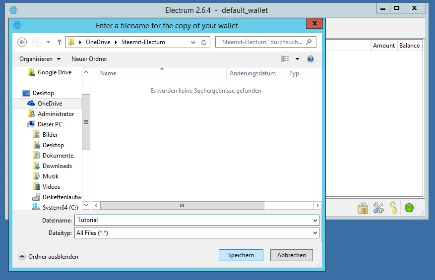The width and height of the screenshot is (435, 280).
Task: Click the vertical scrollbar thumb in folder tree
Action: coord(86,122)
